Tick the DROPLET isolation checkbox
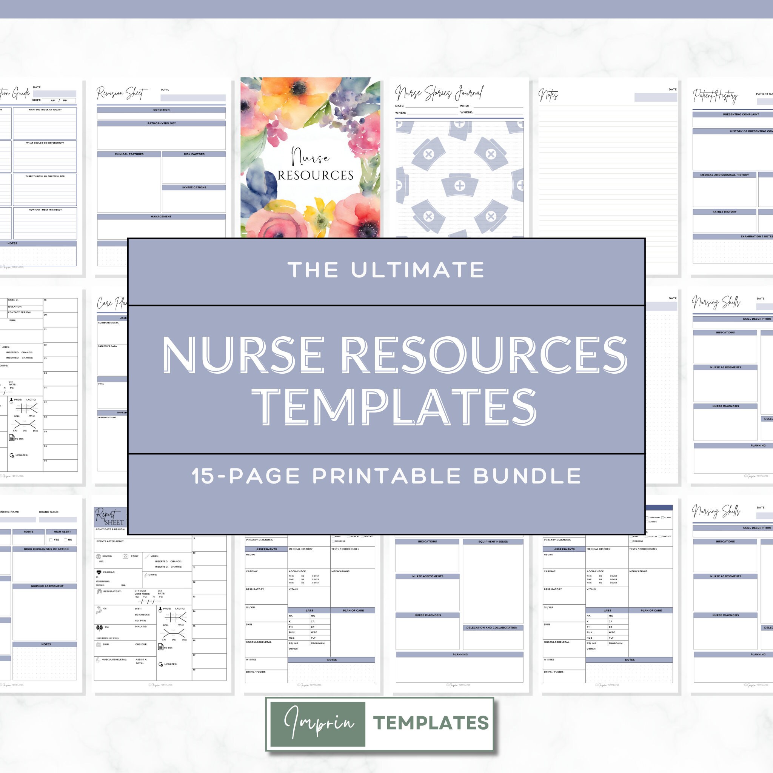 coord(348,537)
